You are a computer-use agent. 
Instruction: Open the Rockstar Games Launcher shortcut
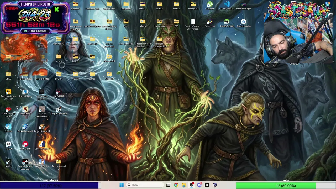tap(8, 94)
